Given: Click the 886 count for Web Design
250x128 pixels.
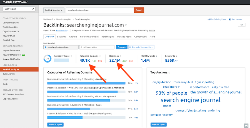Looking at the screenshot, I should (x=136, y=117).
